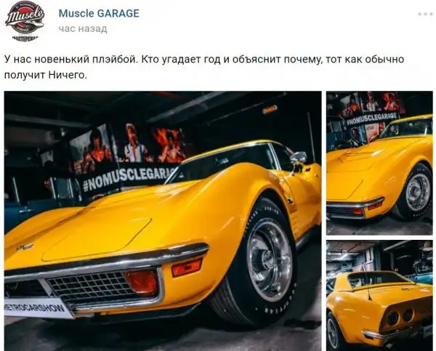Screen dimensions: 436x351
Task: Click the chrome side mirror in large photo
Action: click(x=299, y=158)
